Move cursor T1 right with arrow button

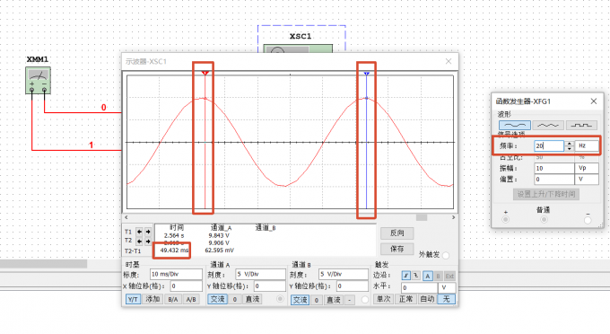point(148,232)
